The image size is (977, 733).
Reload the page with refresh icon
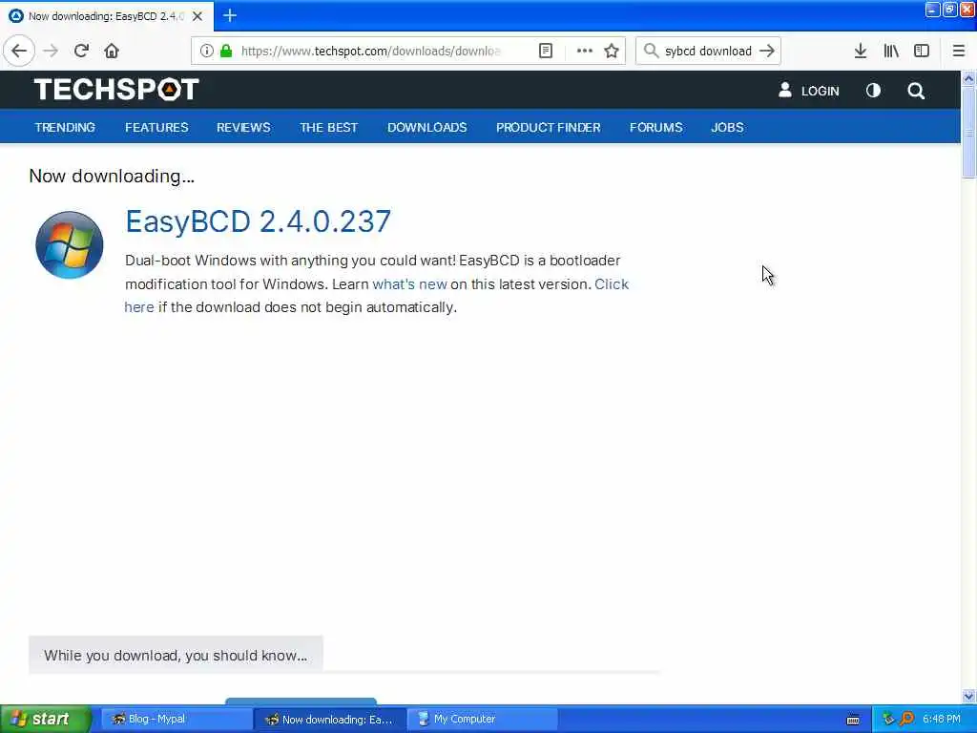[x=81, y=52]
